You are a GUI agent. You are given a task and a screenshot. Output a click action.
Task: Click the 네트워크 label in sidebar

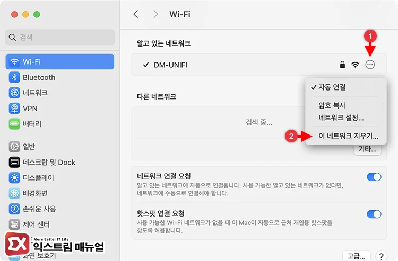[35, 93]
